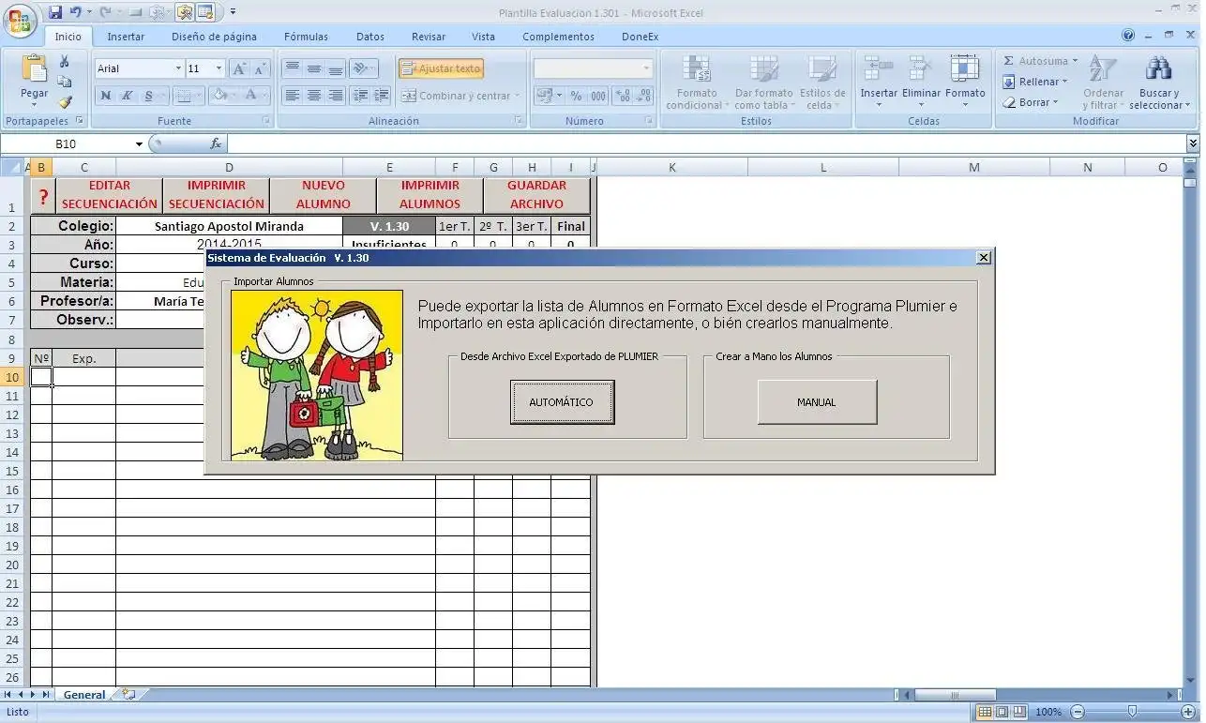Align text to the middle of the cell

pyautogui.click(x=313, y=68)
